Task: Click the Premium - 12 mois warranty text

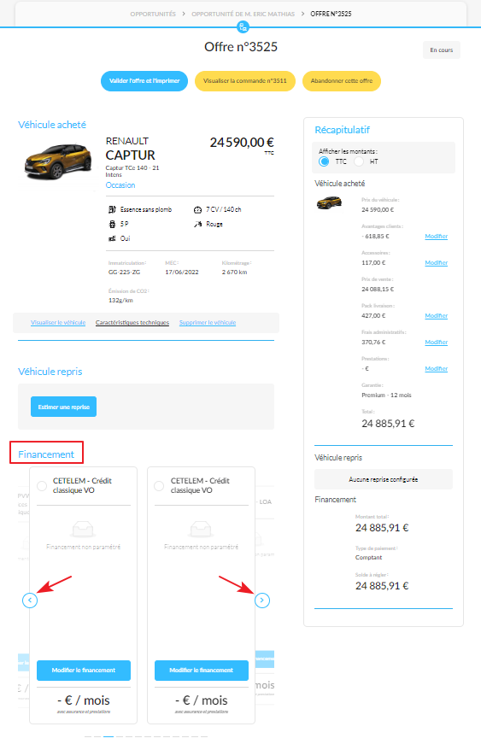Action: [386, 396]
